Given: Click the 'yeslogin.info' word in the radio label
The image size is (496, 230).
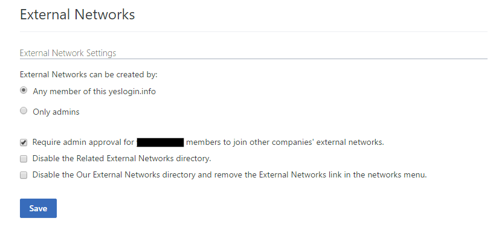Looking at the screenshot, I should (132, 92).
